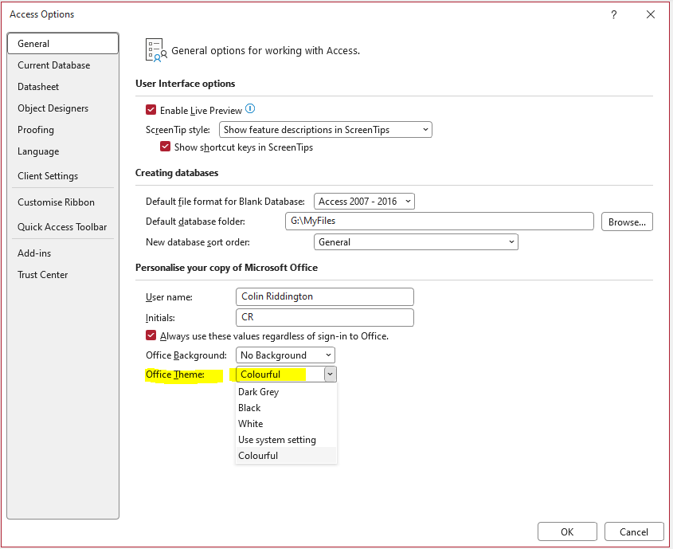Click the Help question mark icon
Screen dimensions: 673x549
tap(614, 14)
